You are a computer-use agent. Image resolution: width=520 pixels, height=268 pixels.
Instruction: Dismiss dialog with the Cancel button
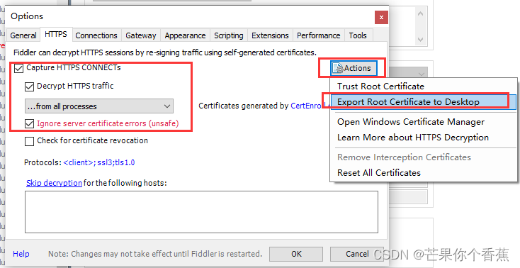pos(357,254)
